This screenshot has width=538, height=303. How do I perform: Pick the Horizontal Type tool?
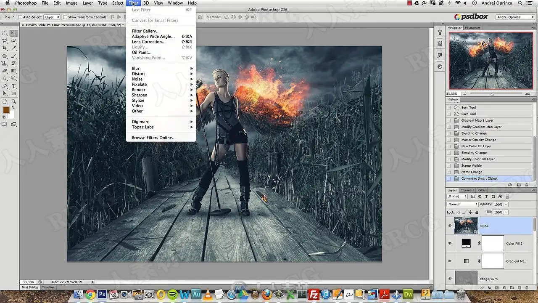point(14,86)
